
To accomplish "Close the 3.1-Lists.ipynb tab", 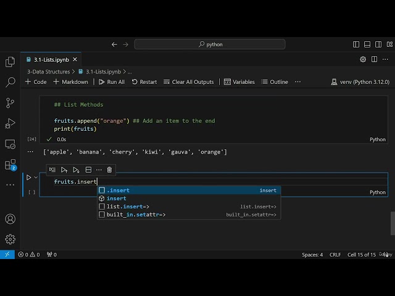I will point(75,60).
